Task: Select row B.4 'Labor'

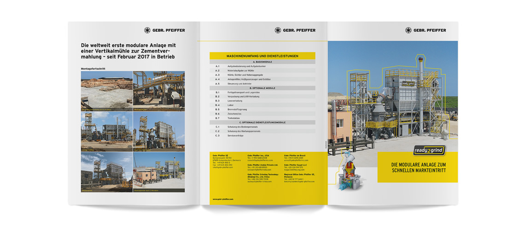Action: pos(262,105)
